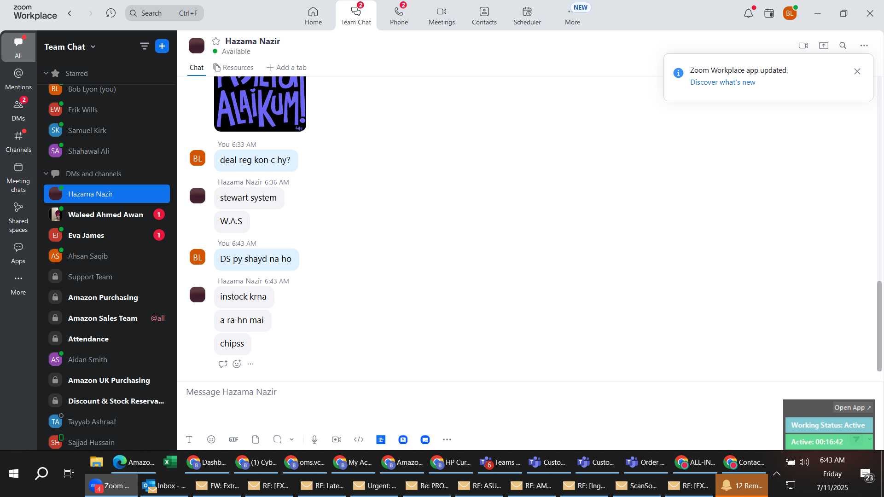Open the More sidebar menu
The image size is (884, 497).
coord(18,284)
